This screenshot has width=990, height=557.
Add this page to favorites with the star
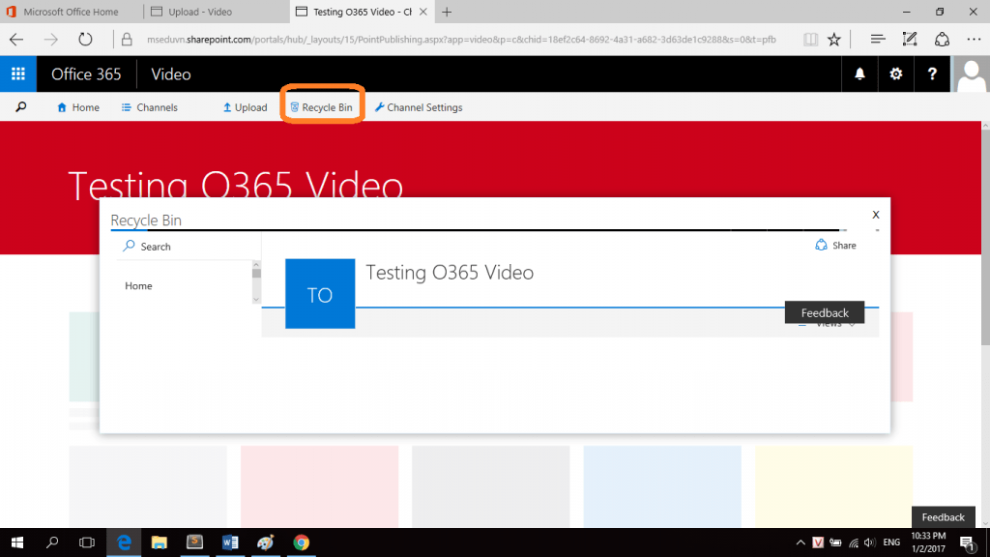tap(834, 39)
